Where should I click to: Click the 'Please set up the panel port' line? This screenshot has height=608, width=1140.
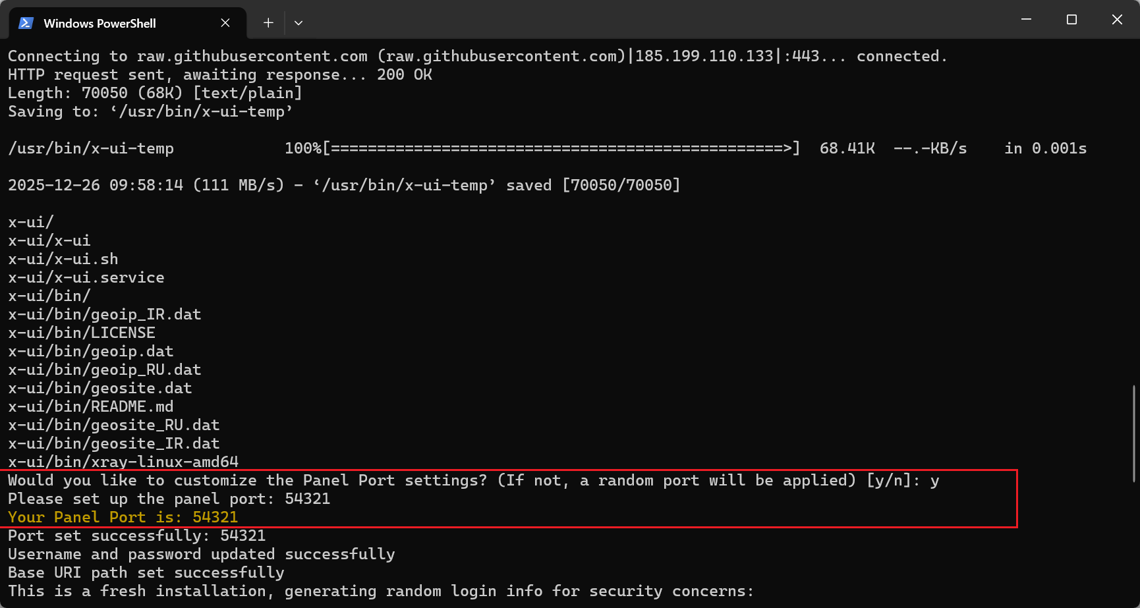(x=169, y=499)
